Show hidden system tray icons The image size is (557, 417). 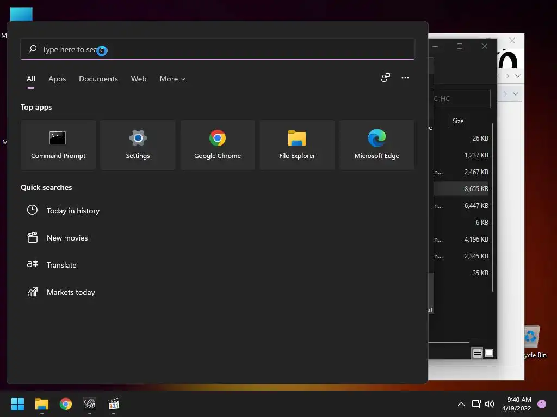(461, 404)
